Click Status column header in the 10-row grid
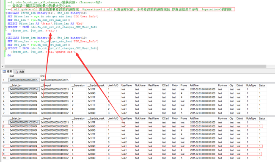Screen dimensions: 275x162 (261, 119)
